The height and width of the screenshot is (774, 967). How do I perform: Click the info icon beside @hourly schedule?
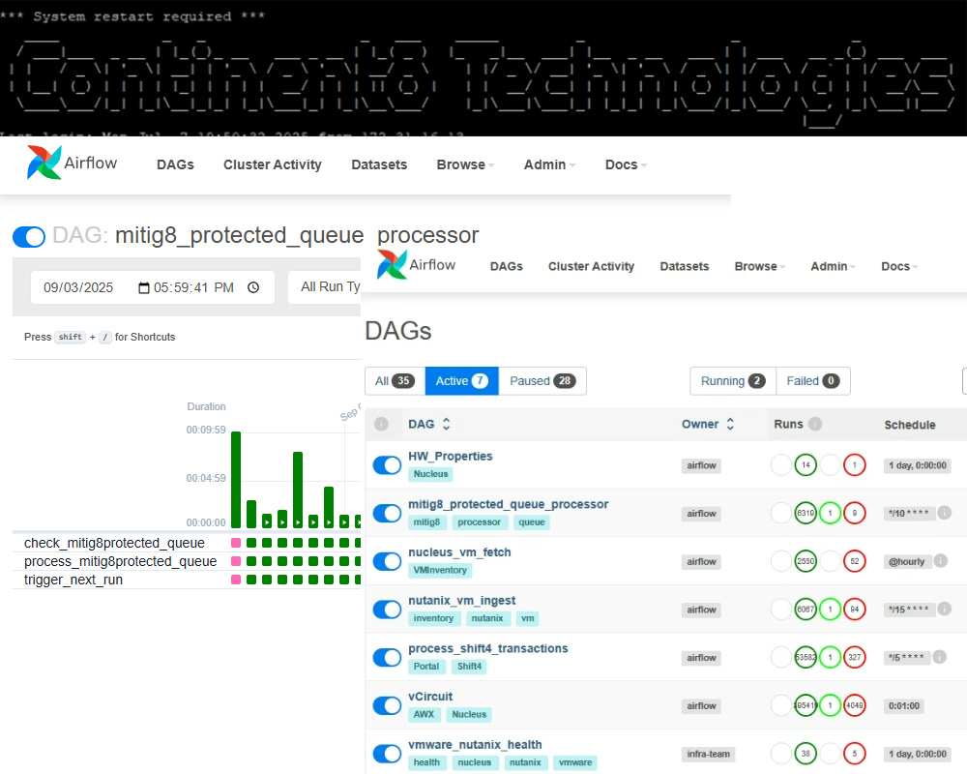[x=940, y=561]
